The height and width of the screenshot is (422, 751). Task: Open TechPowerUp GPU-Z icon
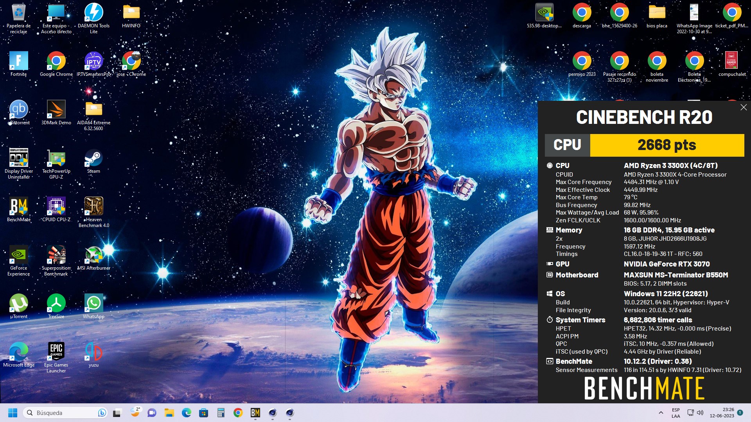(x=56, y=164)
